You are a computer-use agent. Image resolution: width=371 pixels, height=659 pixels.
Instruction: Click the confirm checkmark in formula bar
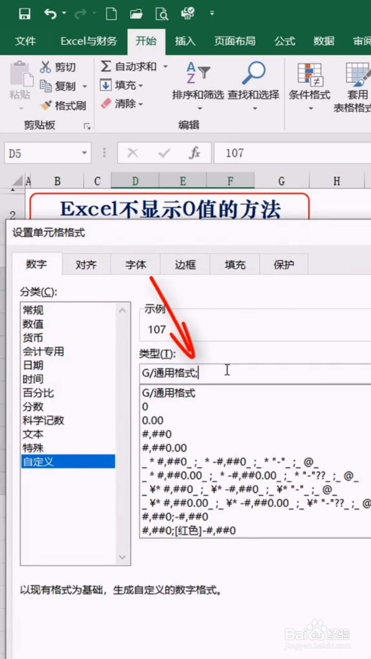[x=164, y=153]
